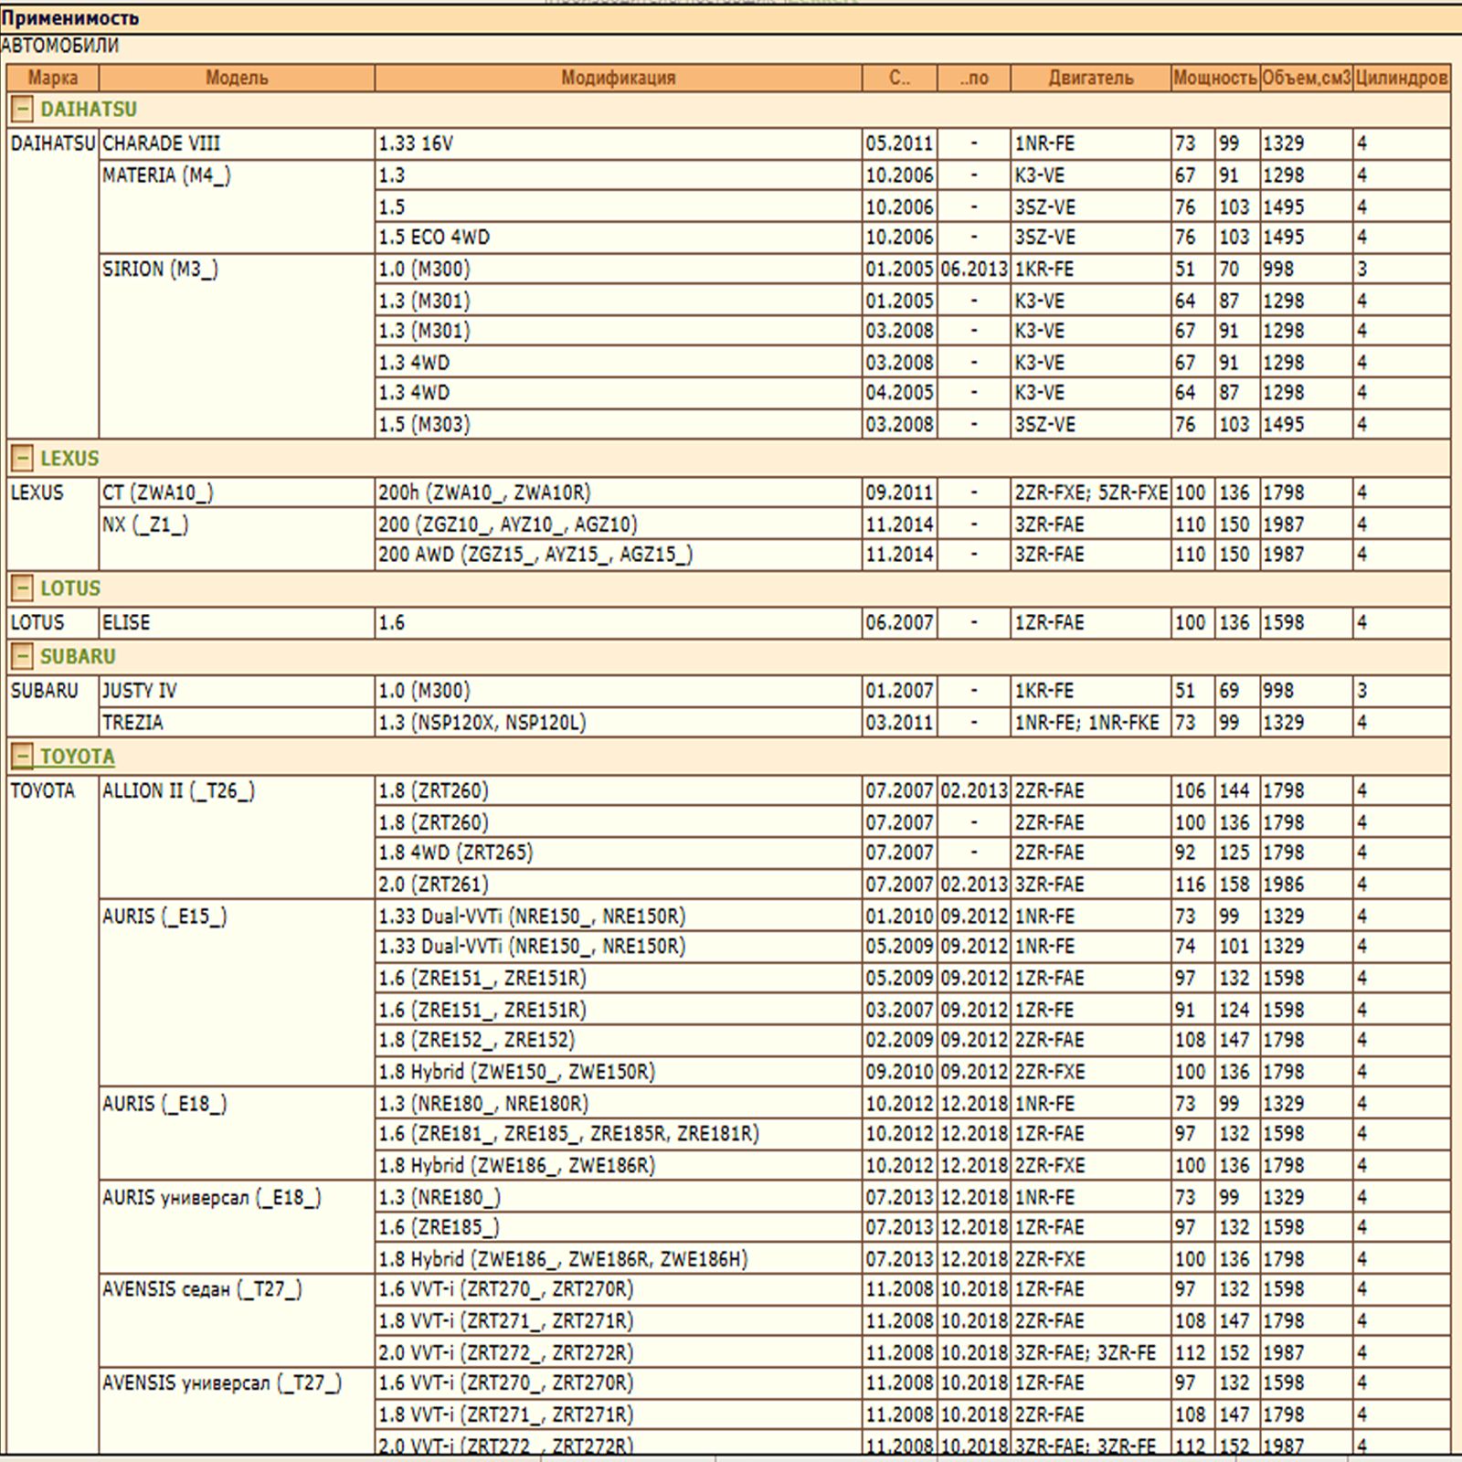Collapse the DAIHATSU section with its minus icon
1462x1462 pixels.
[x=22, y=108]
